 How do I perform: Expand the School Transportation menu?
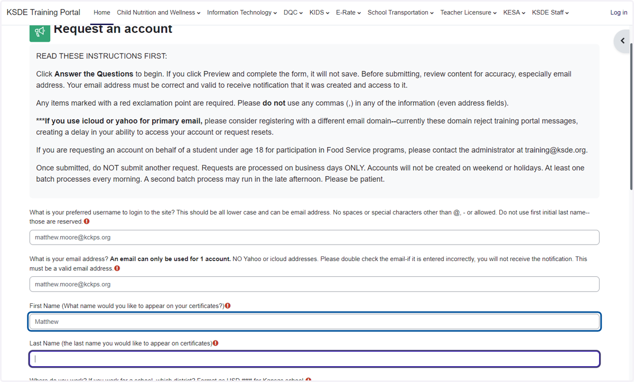tap(400, 13)
